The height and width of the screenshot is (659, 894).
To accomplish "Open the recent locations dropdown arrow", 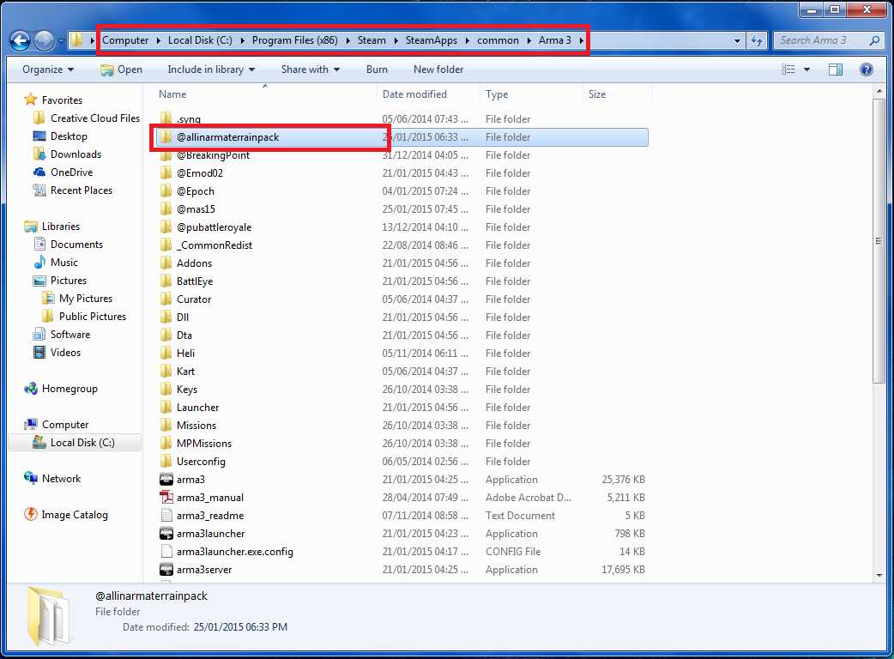I will tap(61, 41).
